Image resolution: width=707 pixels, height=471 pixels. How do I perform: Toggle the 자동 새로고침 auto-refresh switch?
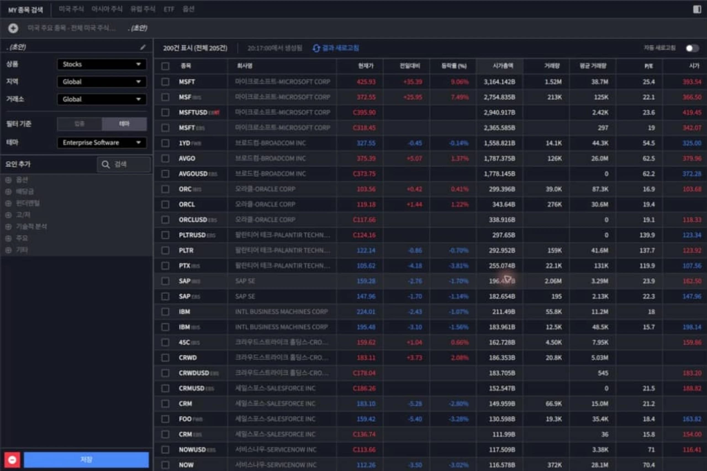(692, 48)
